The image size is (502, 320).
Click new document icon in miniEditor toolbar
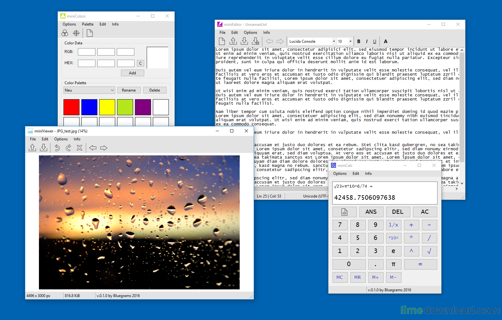[x=222, y=41]
